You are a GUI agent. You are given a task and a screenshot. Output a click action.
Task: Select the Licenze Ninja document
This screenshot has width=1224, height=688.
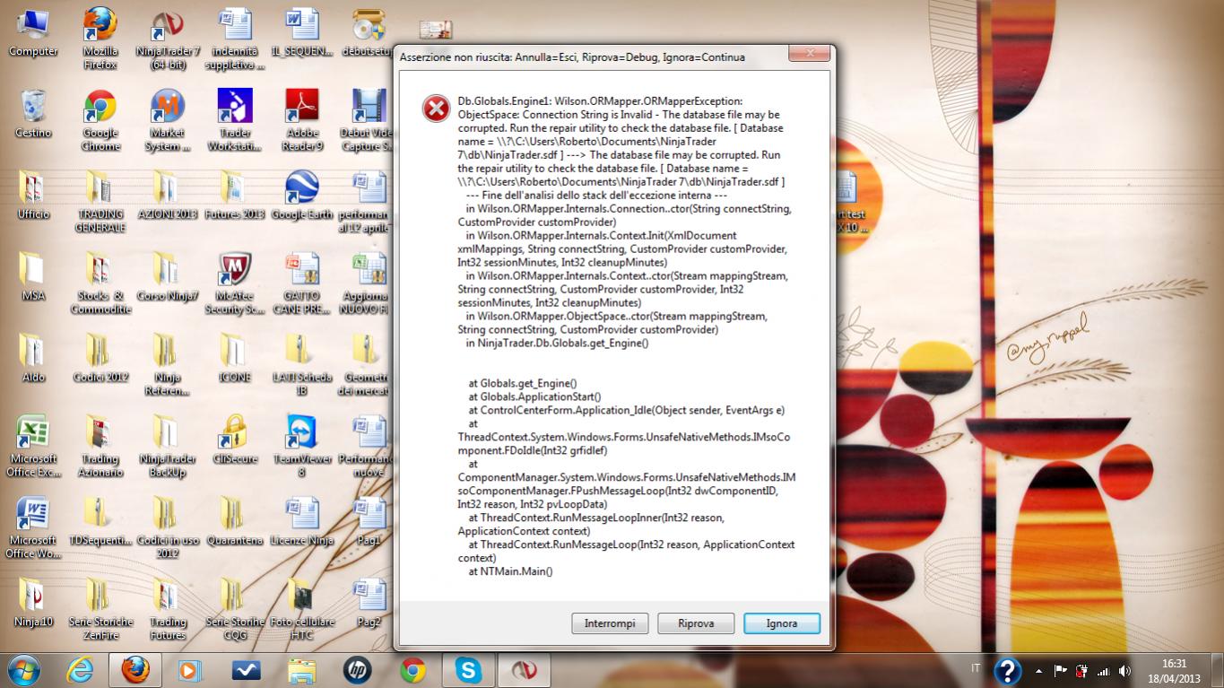302,521
